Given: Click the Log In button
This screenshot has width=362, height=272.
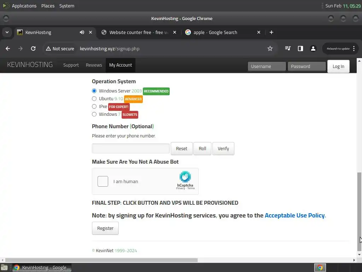Looking at the screenshot, I should [x=338, y=66].
